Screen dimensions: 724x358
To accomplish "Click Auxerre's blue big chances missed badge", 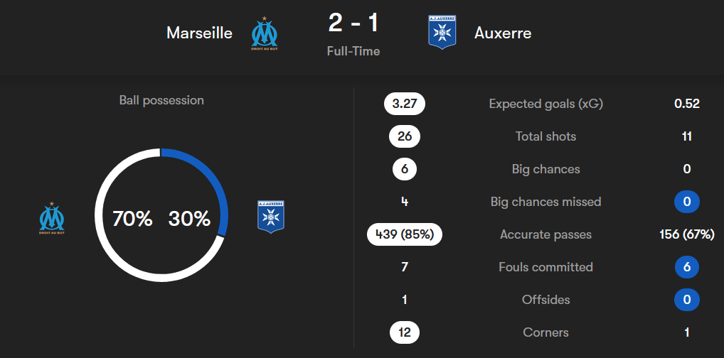I will pos(686,202).
